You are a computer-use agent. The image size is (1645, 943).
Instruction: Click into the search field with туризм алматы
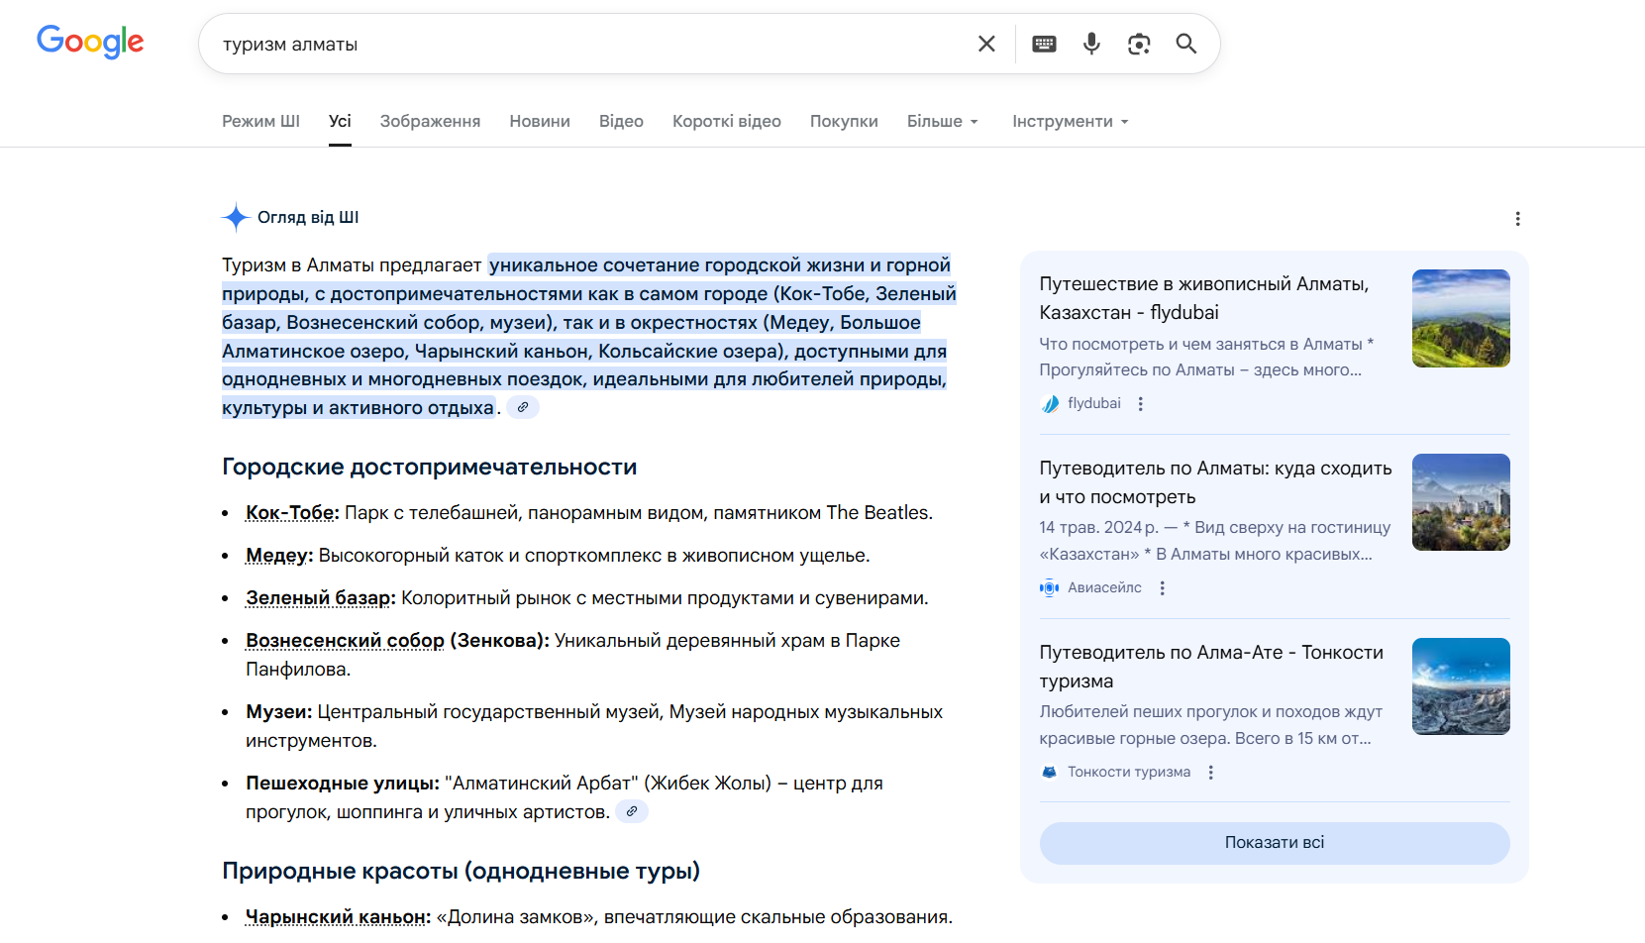tap(589, 44)
